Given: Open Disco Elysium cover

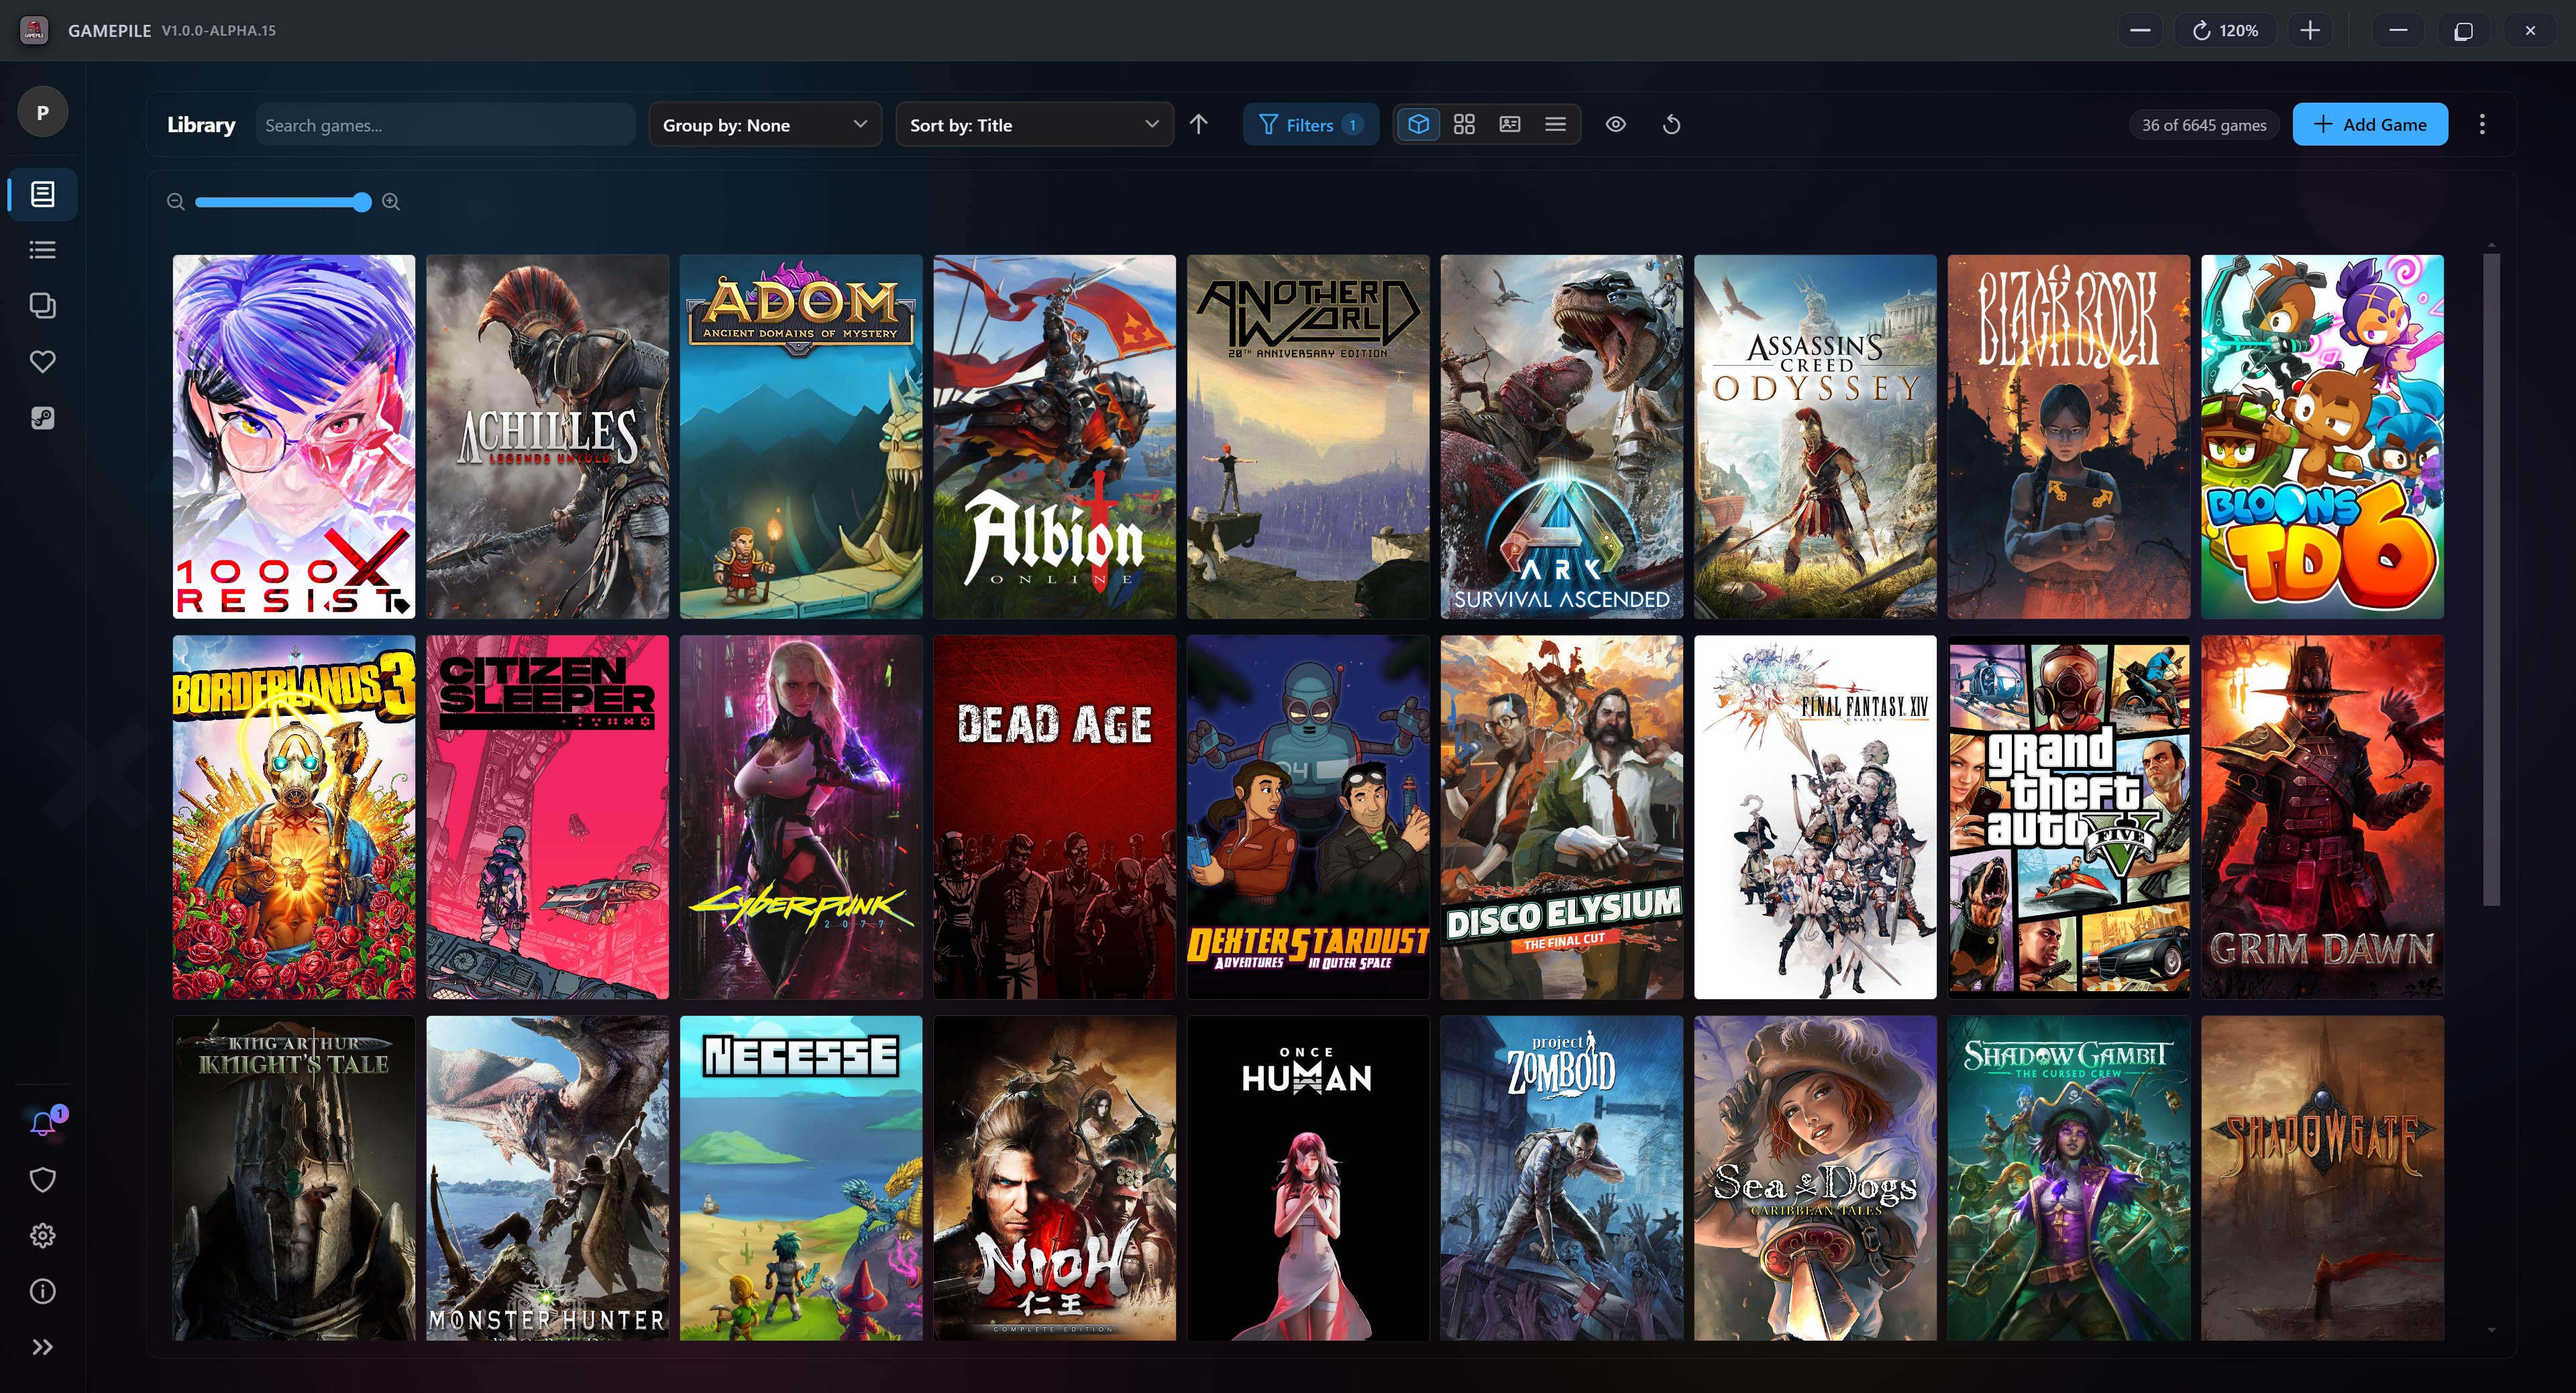Looking at the screenshot, I should 1562,817.
